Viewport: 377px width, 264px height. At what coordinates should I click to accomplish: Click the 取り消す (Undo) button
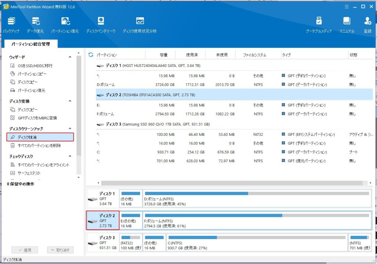pos(60,250)
